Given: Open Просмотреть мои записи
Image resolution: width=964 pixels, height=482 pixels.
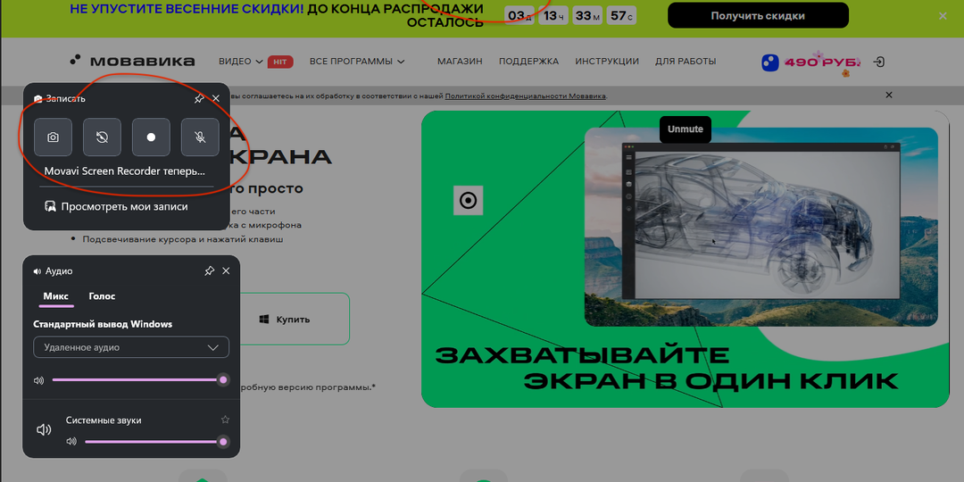Looking at the screenshot, I should pyautogui.click(x=116, y=206).
